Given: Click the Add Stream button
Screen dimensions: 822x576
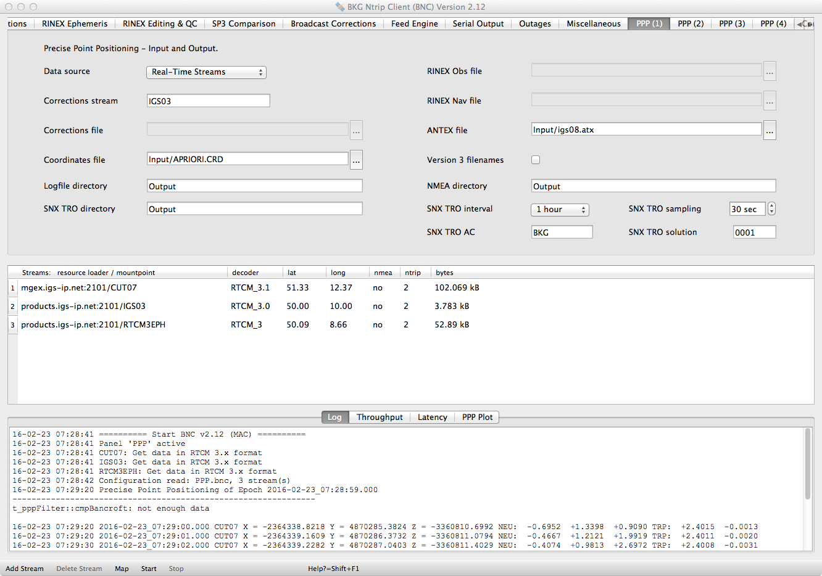Looking at the screenshot, I should point(25,569).
